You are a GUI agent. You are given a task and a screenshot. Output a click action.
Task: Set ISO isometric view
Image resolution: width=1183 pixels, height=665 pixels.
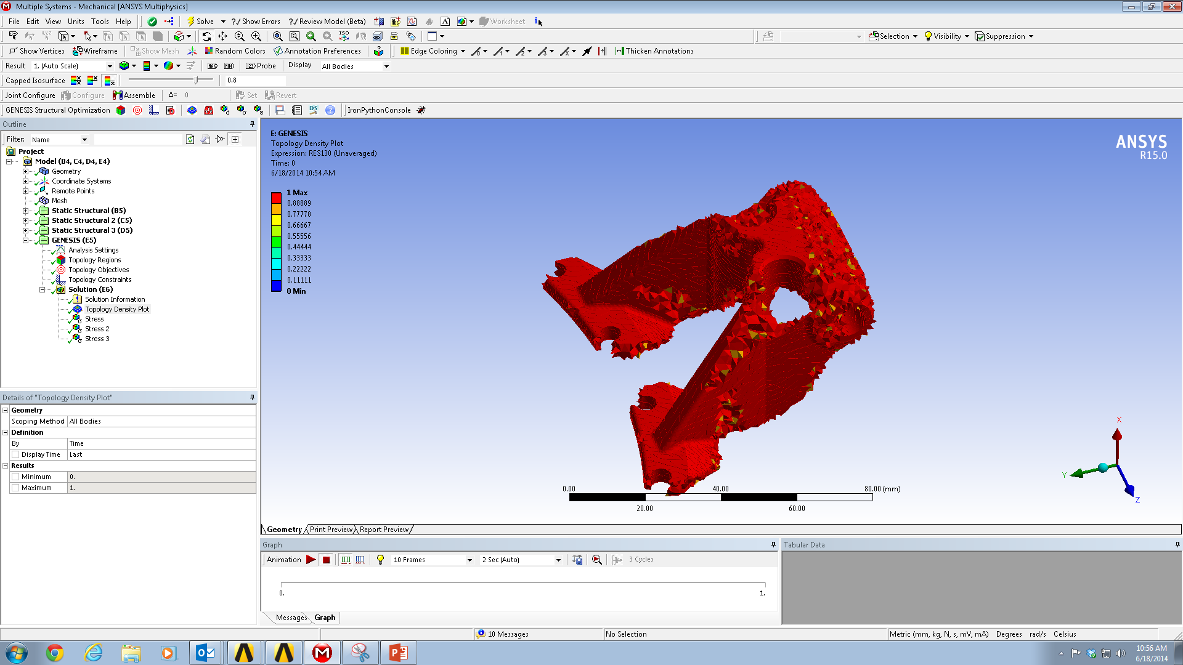click(x=344, y=36)
